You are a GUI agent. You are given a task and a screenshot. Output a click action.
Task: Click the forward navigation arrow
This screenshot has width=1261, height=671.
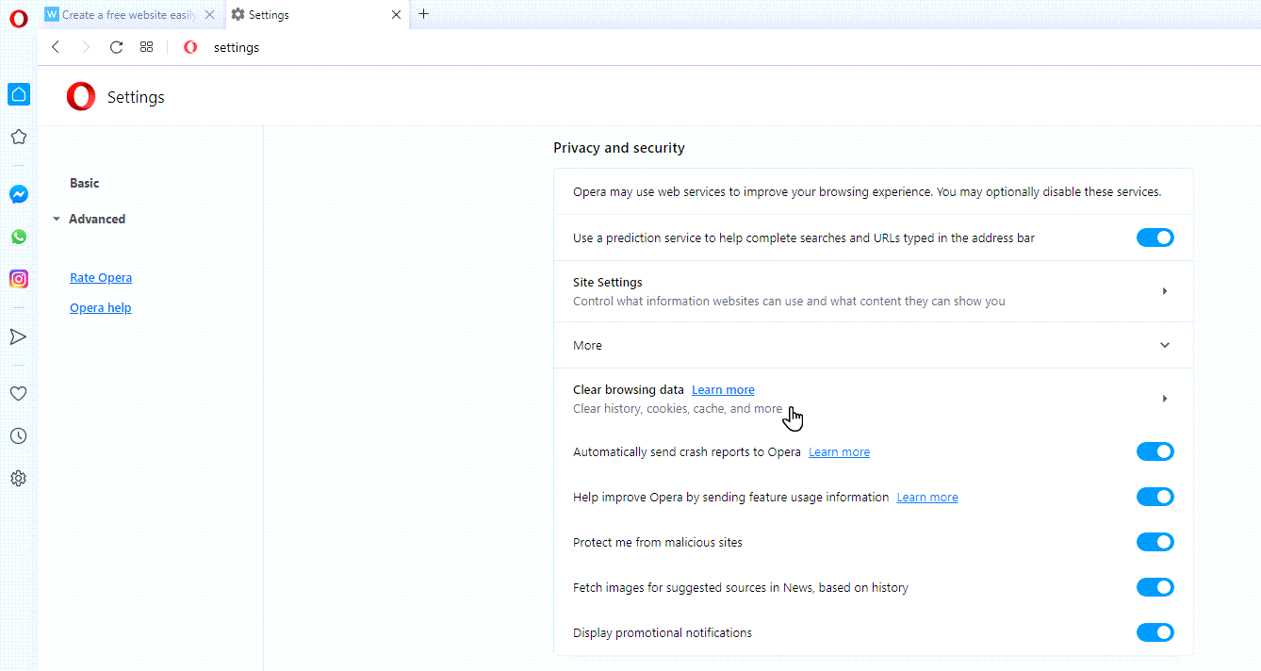click(x=86, y=47)
